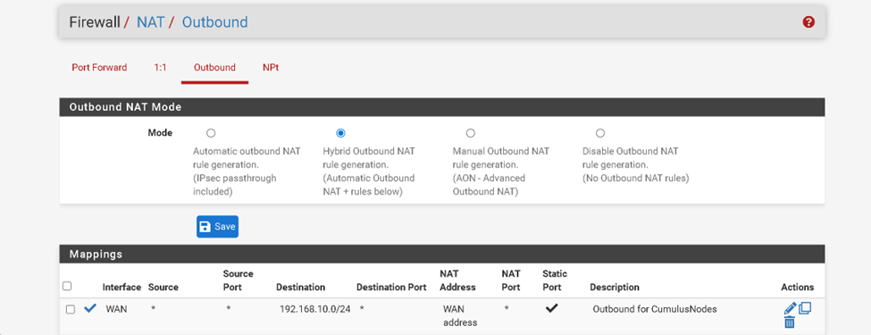Open the NPt tab

click(271, 68)
